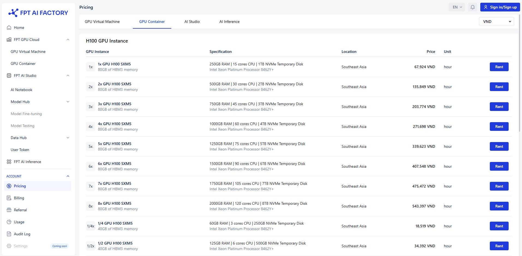Open notifications bell icon
This screenshot has width=522, height=256.
click(473, 7)
